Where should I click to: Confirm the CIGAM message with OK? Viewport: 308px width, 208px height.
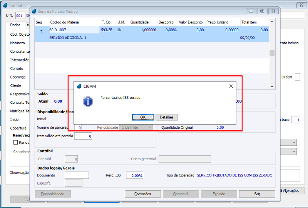pos(143,117)
